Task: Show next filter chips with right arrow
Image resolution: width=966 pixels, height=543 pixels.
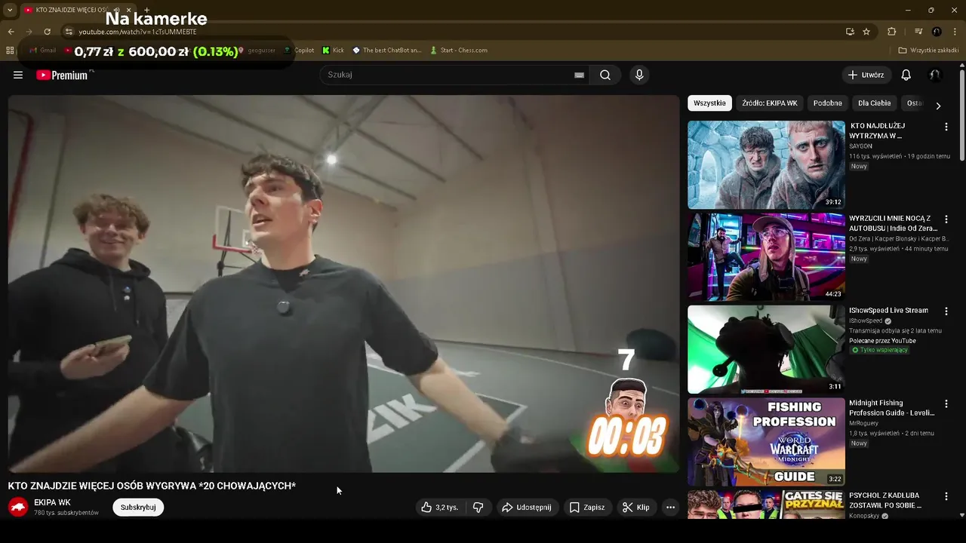Action: pyautogui.click(x=938, y=106)
